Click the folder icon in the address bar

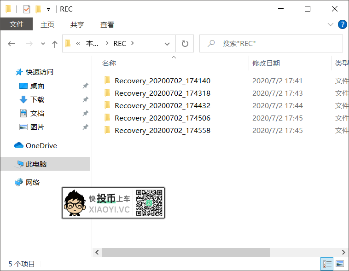68,43
